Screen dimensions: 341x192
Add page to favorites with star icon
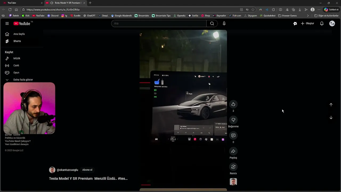click(253, 10)
